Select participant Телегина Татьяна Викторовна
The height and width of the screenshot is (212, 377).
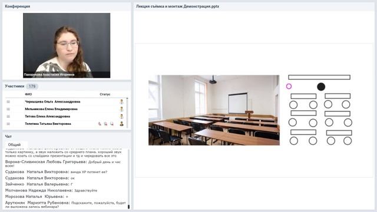click(48, 124)
